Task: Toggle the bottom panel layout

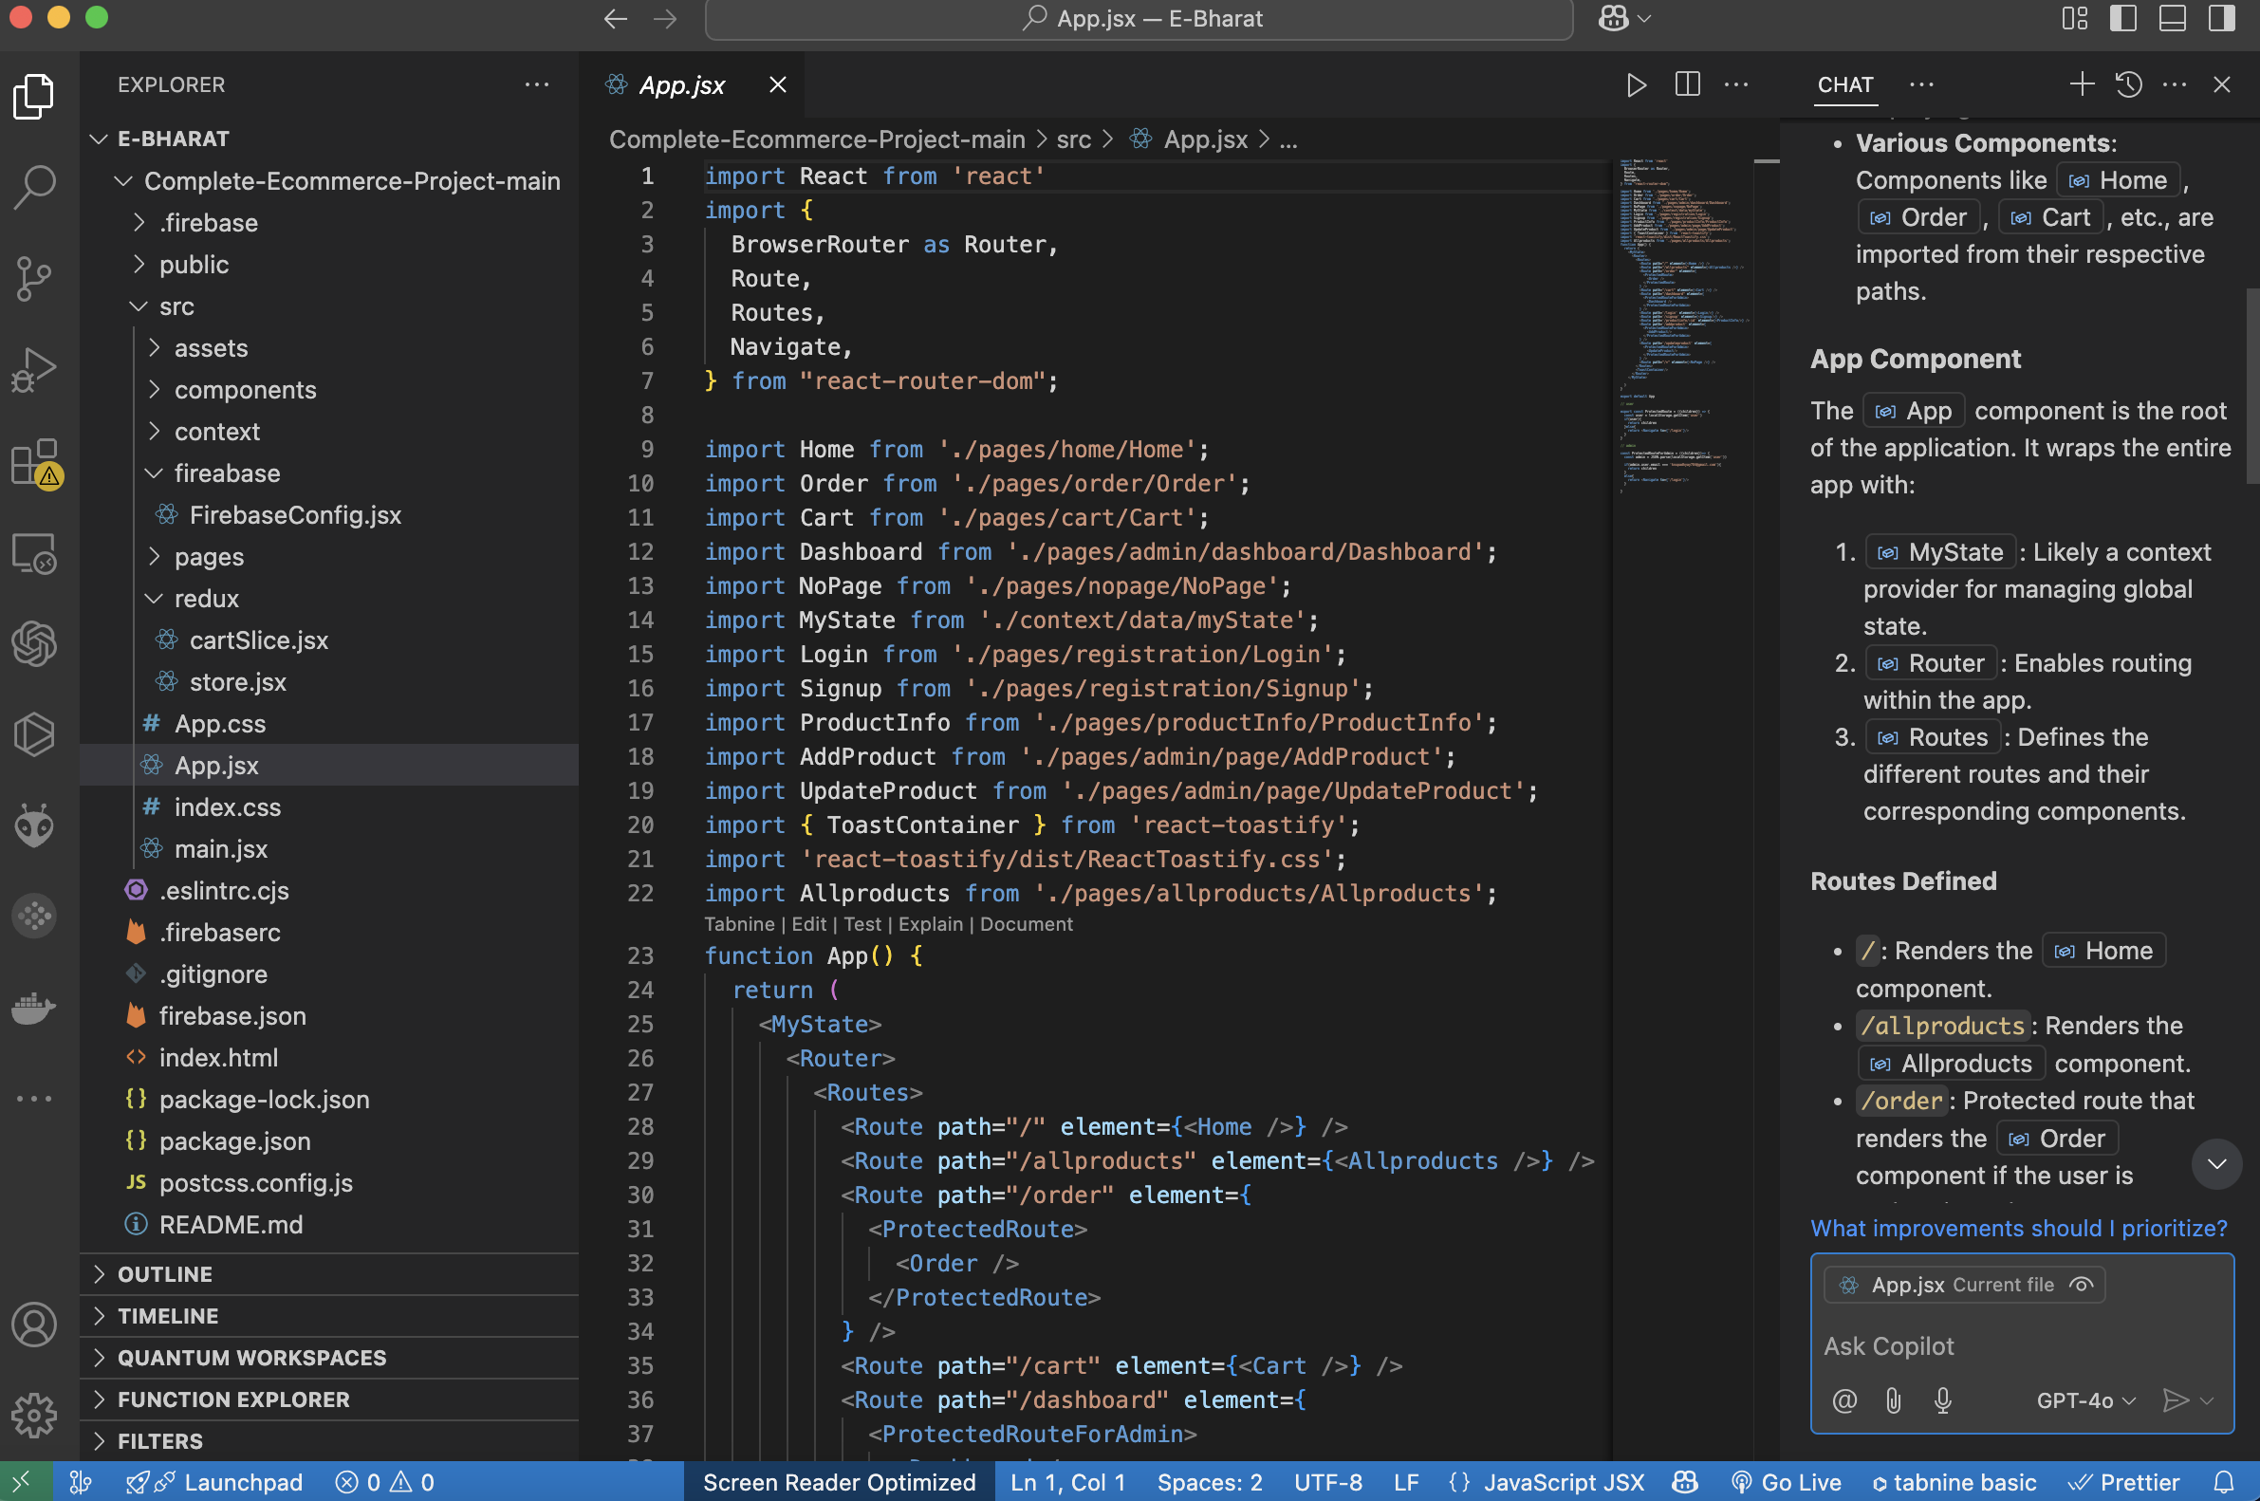Action: click(2172, 18)
